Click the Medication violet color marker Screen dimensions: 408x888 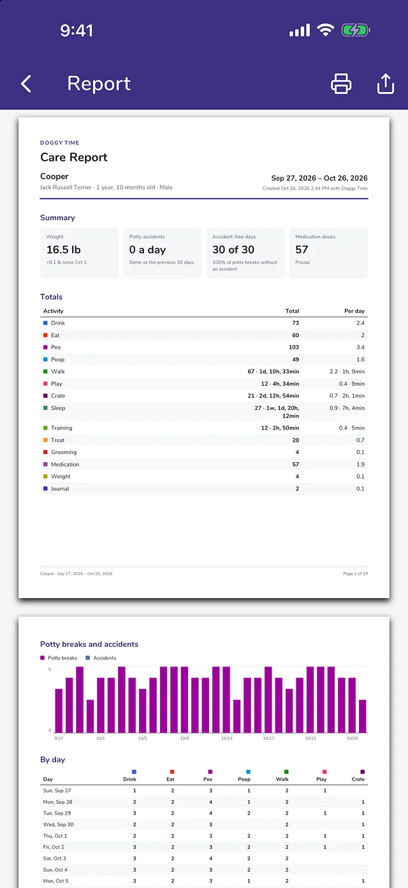point(45,464)
